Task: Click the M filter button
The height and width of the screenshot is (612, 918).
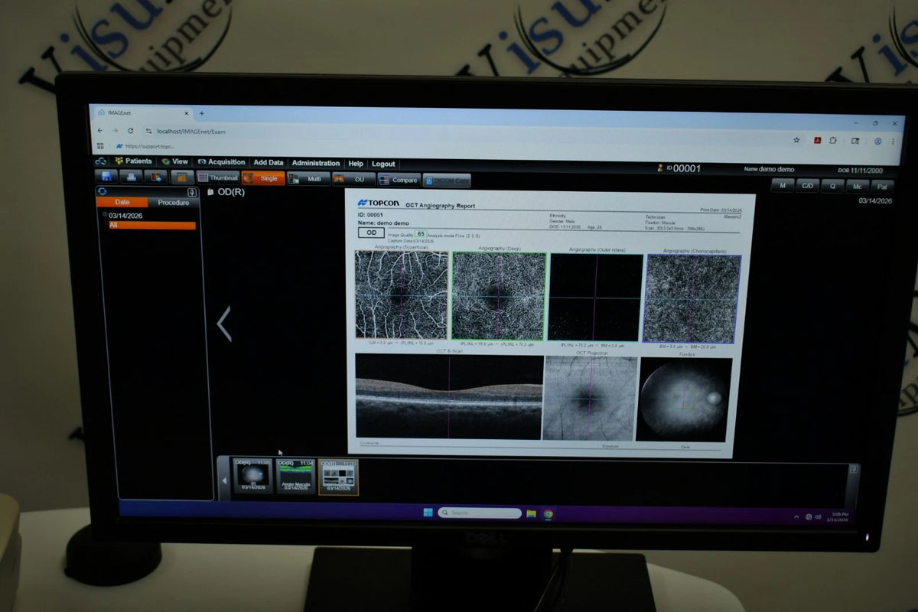Action: point(782,184)
